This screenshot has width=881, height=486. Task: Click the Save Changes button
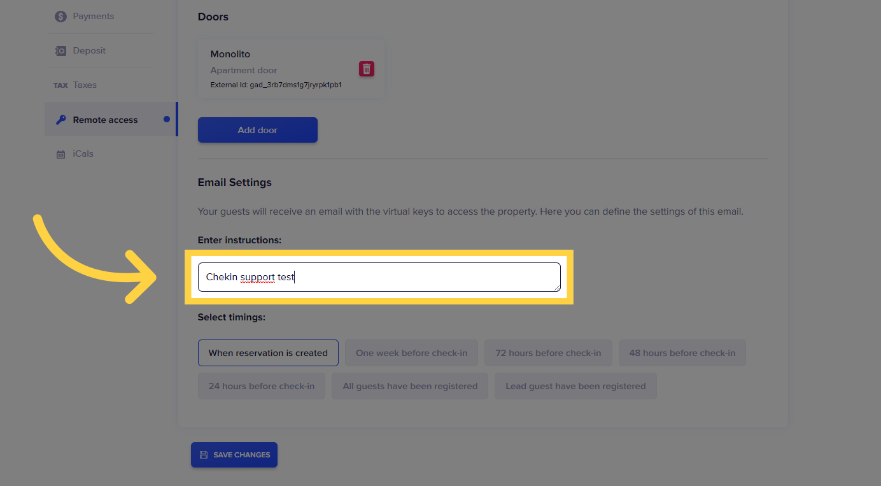234,455
